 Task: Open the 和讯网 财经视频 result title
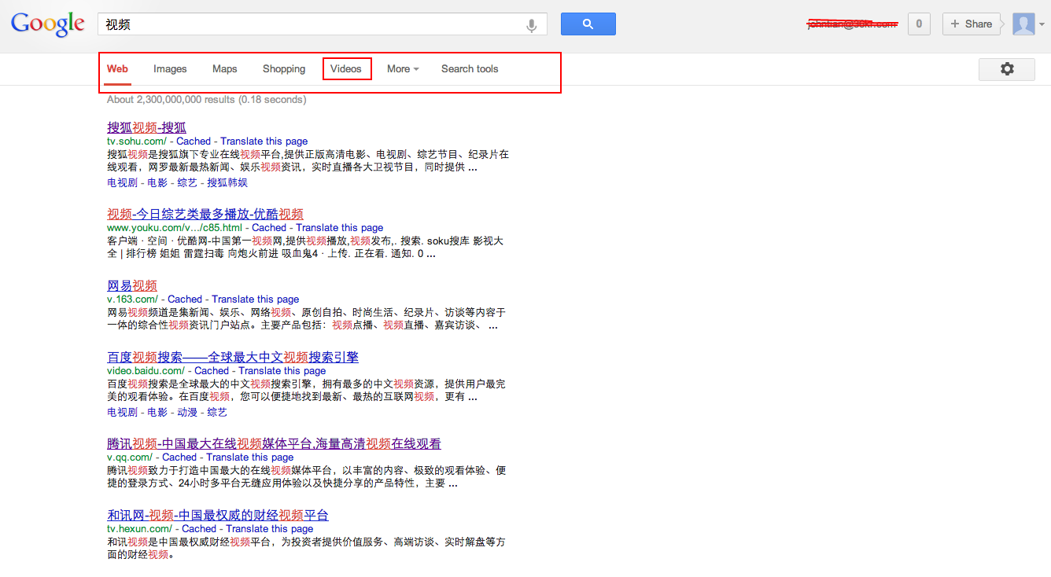tap(217, 516)
